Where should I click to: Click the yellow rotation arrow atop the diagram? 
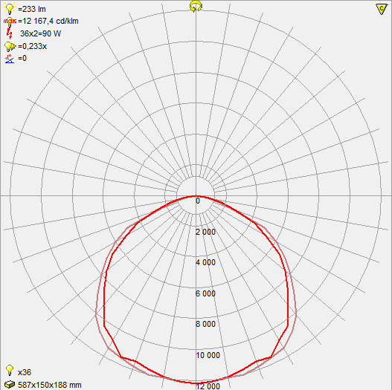pyautogui.click(x=196, y=7)
